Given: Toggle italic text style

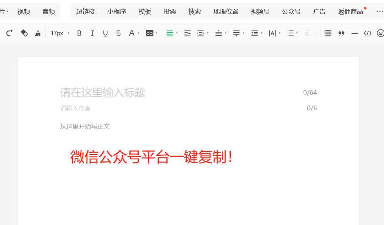Looking at the screenshot, I should click(92, 33).
